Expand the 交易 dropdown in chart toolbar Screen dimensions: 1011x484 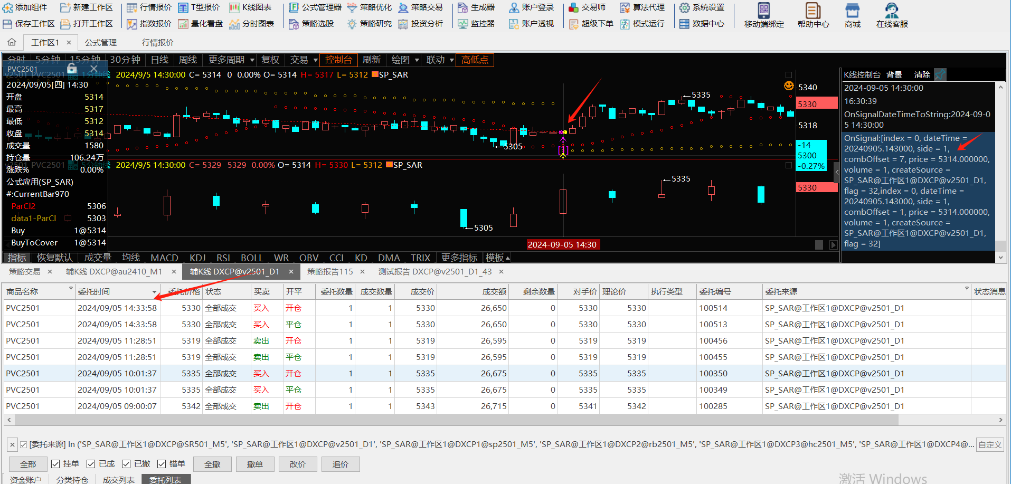tap(316, 60)
